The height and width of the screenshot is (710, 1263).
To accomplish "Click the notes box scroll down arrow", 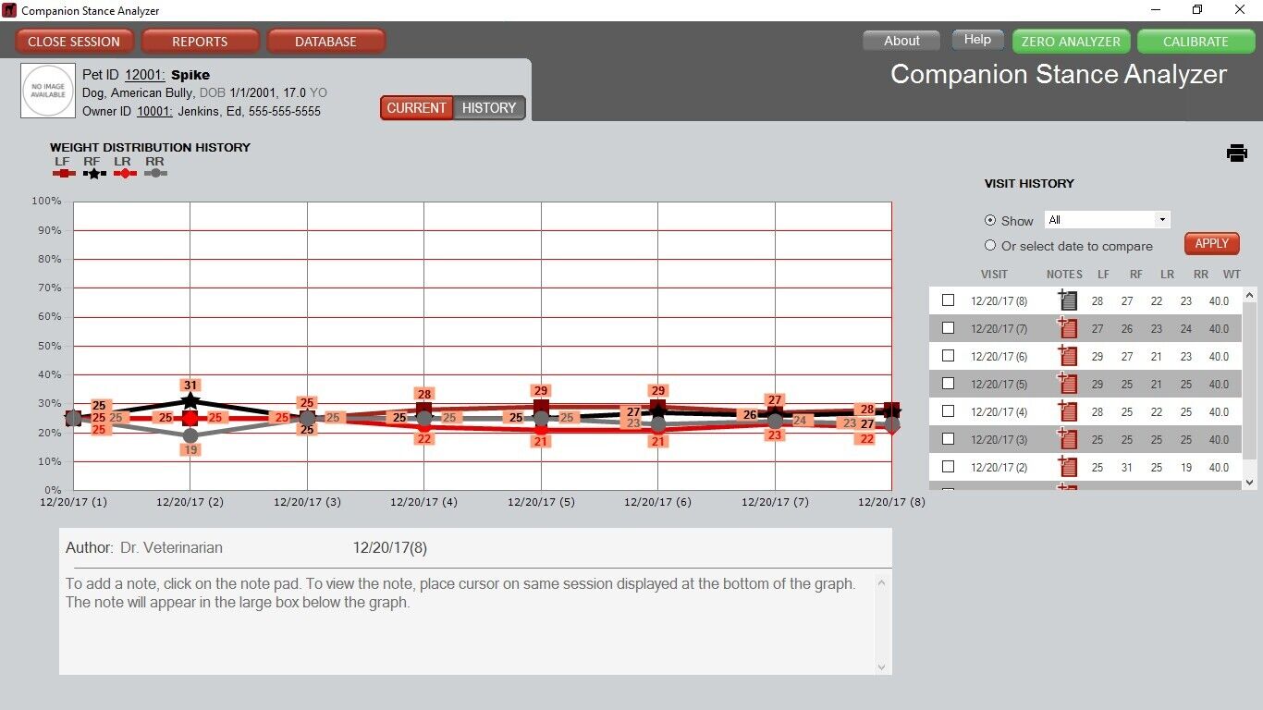I will point(881,667).
